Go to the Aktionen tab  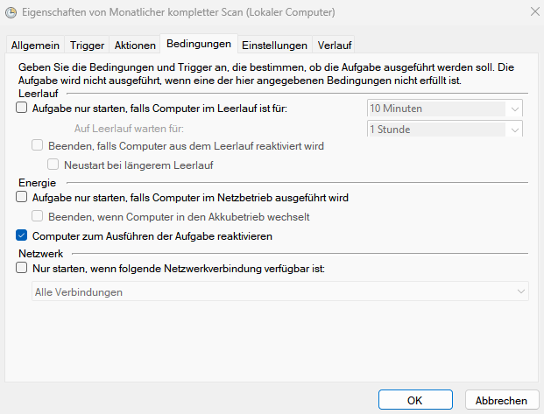(135, 45)
